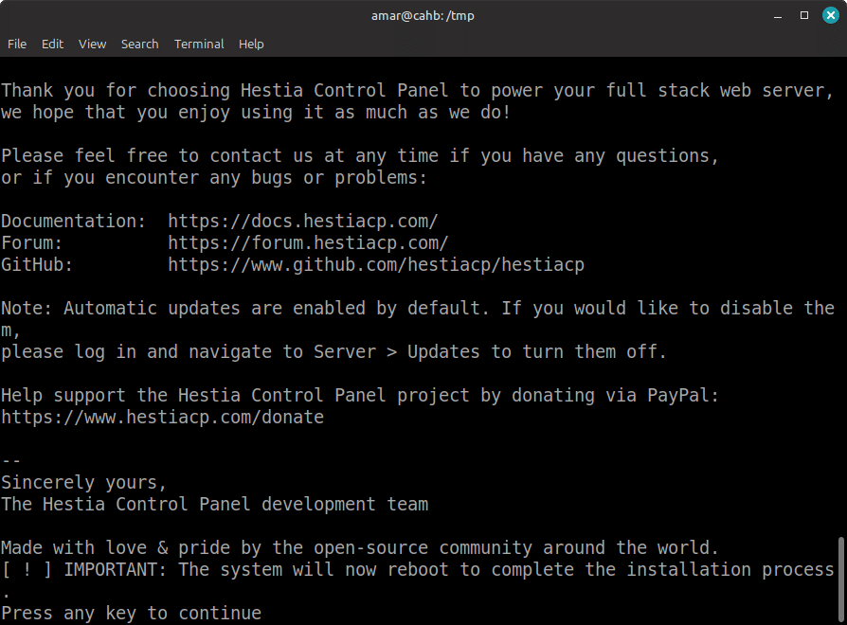The height and width of the screenshot is (625, 847).
Task: Open the Edit menu
Action: coord(52,45)
